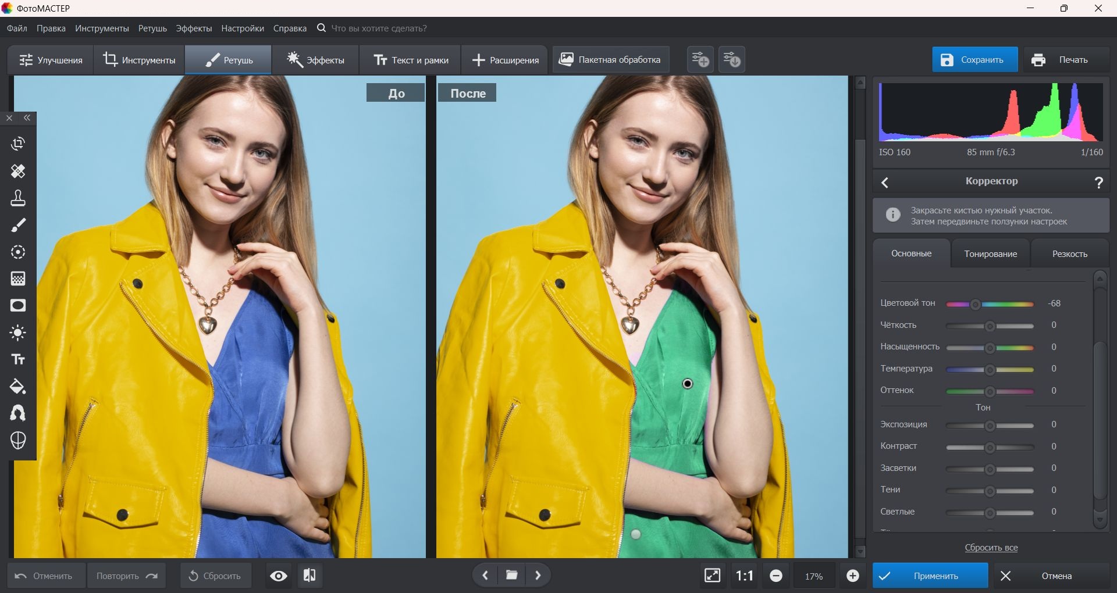The height and width of the screenshot is (593, 1117).
Task: Toggle the eye preview of original
Action: click(x=279, y=576)
